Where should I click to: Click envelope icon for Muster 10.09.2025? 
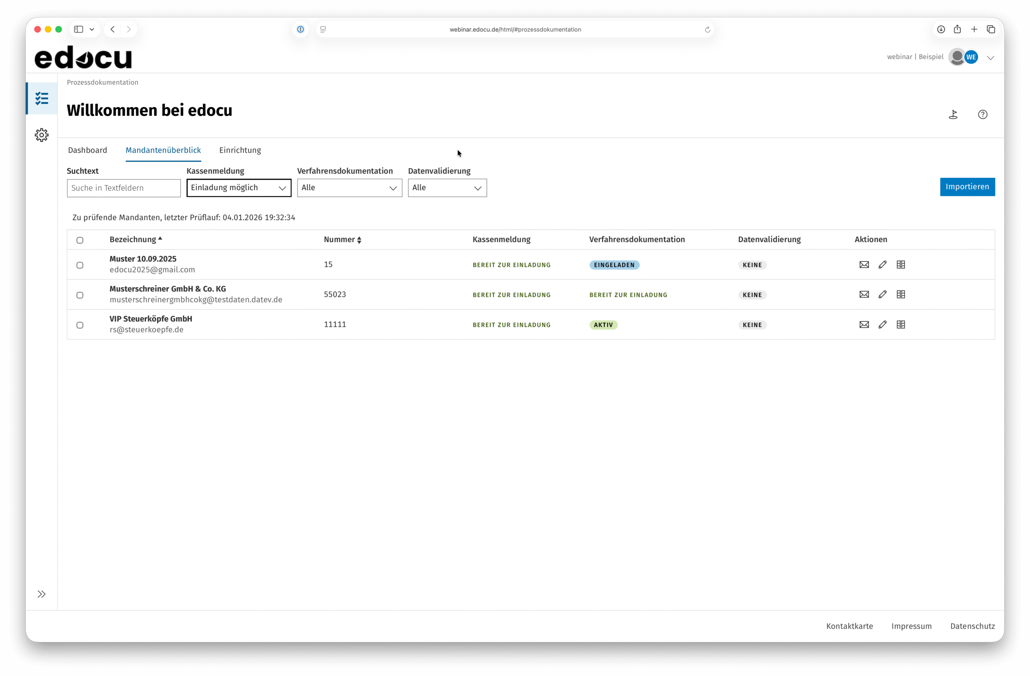pyautogui.click(x=864, y=264)
